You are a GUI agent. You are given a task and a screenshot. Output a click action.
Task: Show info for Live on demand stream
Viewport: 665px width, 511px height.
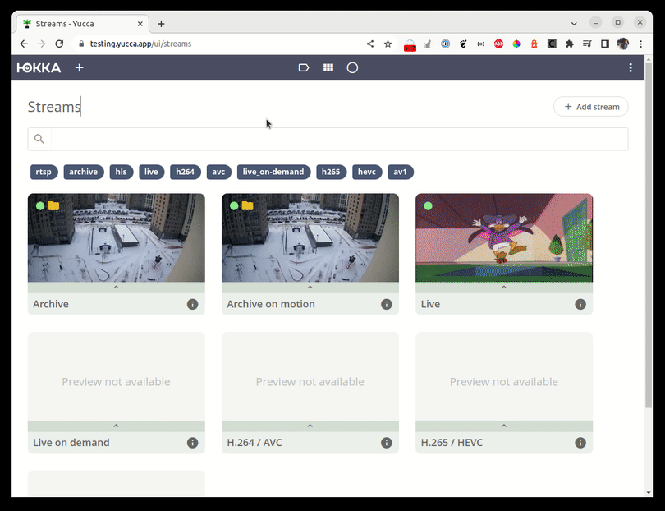point(193,443)
